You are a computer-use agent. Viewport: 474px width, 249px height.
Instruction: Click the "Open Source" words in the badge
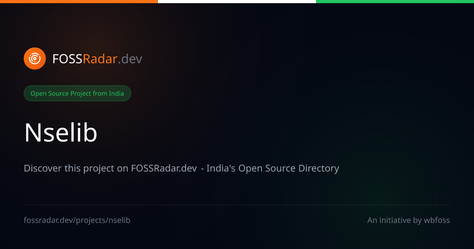point(50,93)
